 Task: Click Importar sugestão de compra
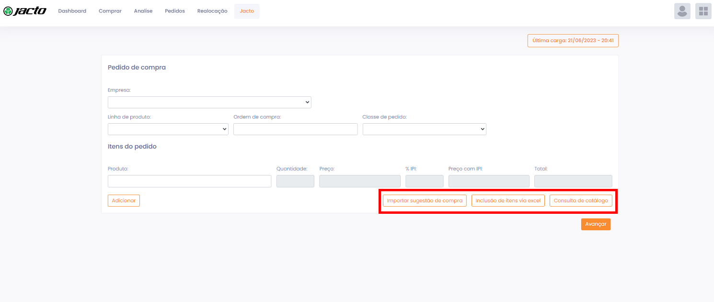[425, 200]
